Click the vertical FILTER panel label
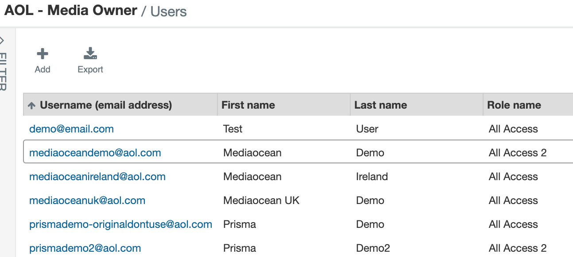Viewport: 573px width, 257px height. (x=3, y=72)
